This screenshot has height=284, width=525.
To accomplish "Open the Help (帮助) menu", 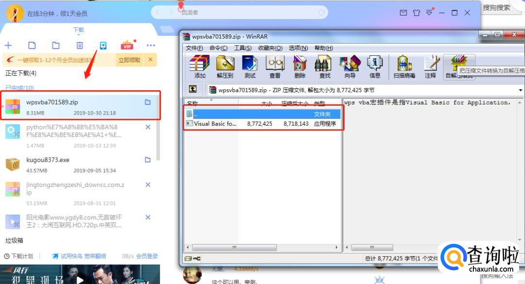I will tap(323, 48).
